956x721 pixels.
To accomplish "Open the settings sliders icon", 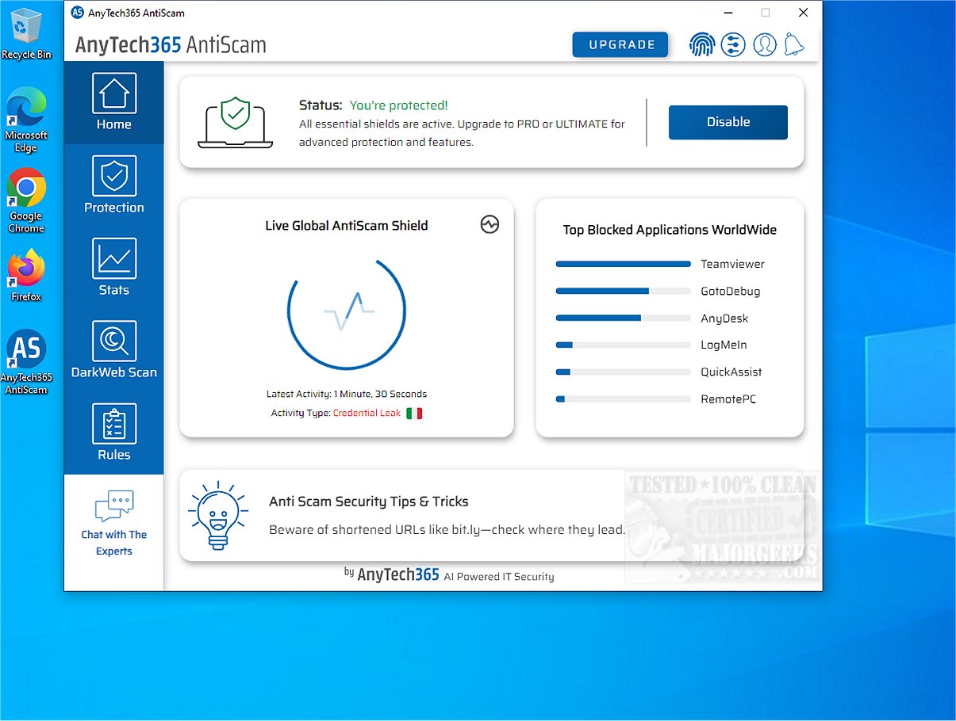I will click(x=733, y=44).
